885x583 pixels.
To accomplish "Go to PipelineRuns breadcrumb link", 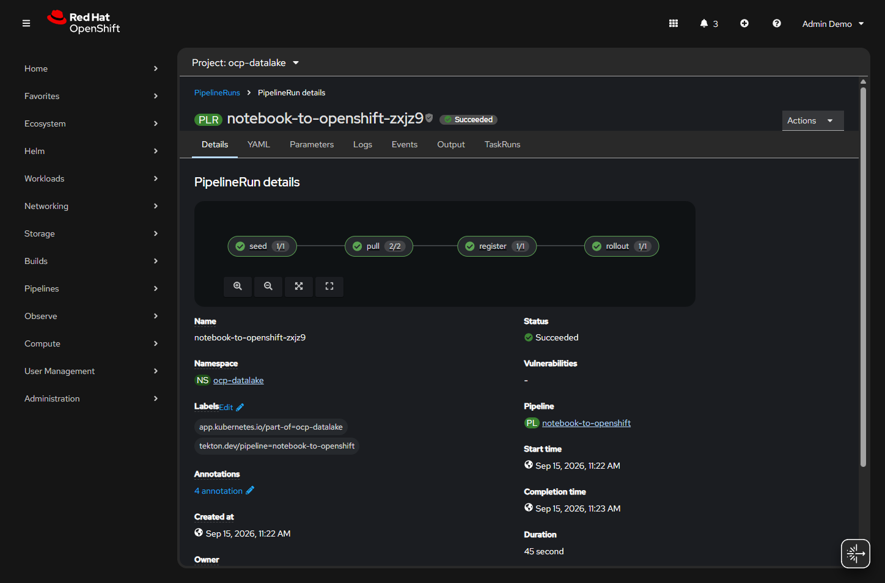I will point(217,93).
